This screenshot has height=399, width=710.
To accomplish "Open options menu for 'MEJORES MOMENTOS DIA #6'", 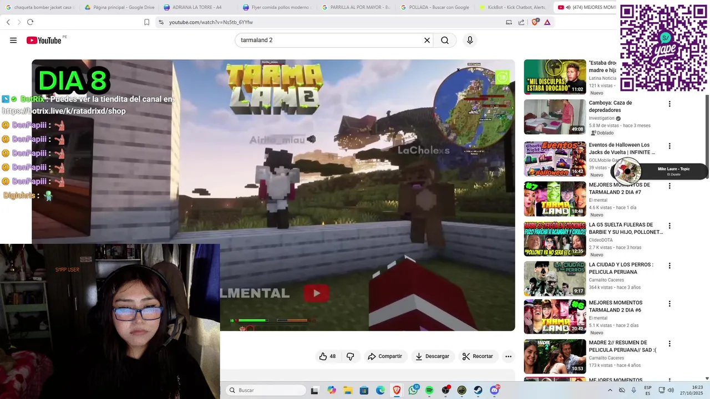I will coord(670,304).
